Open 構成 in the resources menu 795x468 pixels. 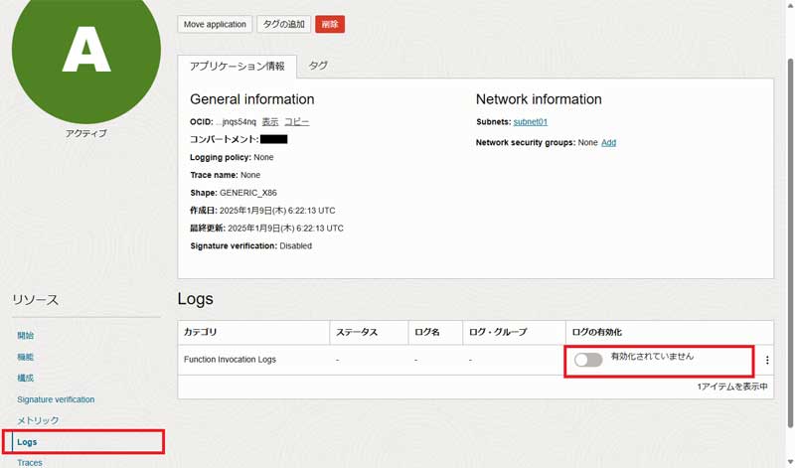coord(26,379)
